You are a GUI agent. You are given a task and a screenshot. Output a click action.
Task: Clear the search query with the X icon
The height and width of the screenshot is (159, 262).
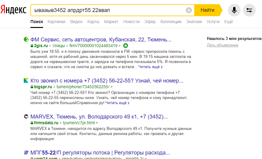point(189,10)
